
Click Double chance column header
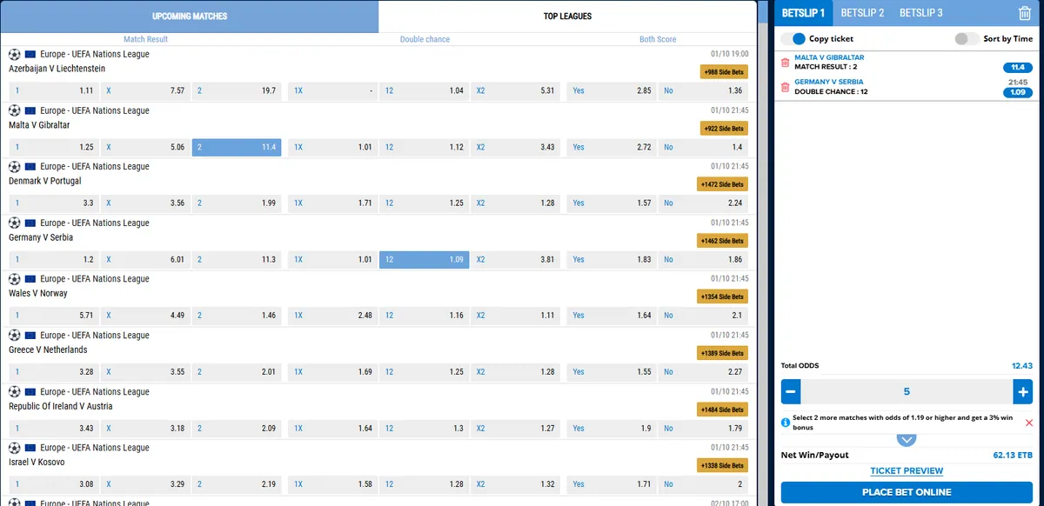(424, 39)
